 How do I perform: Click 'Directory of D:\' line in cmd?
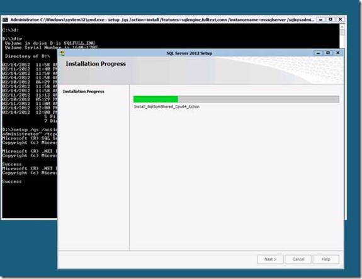[x=28, y=56]
